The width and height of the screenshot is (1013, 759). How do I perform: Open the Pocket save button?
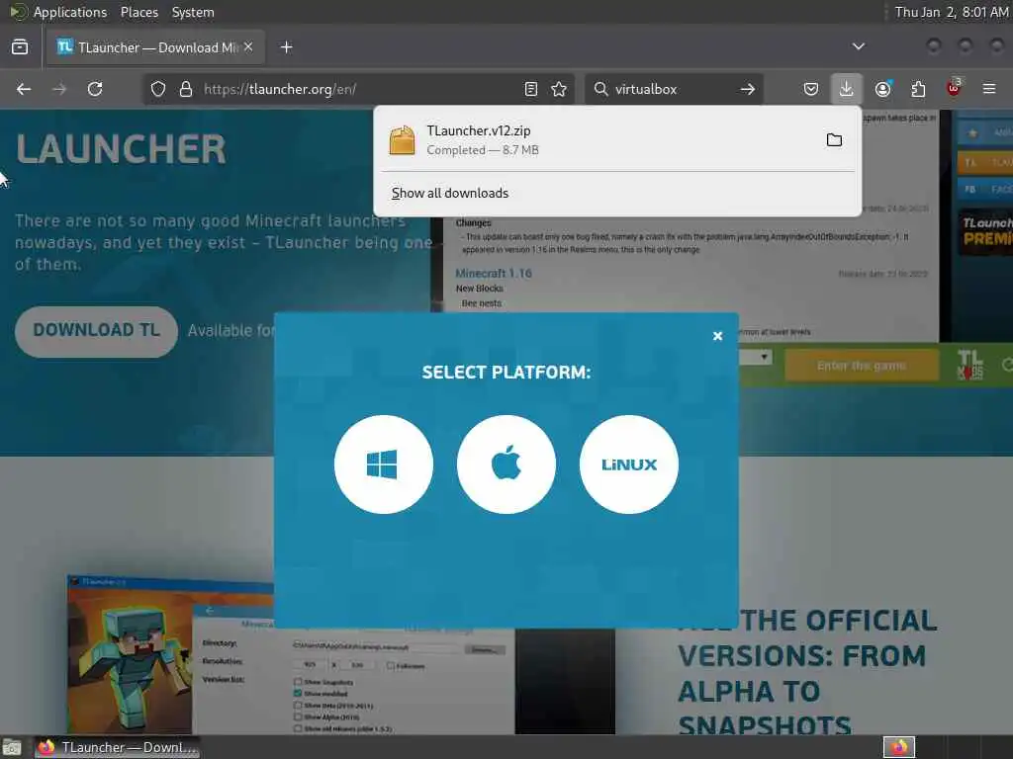(811, 89)
